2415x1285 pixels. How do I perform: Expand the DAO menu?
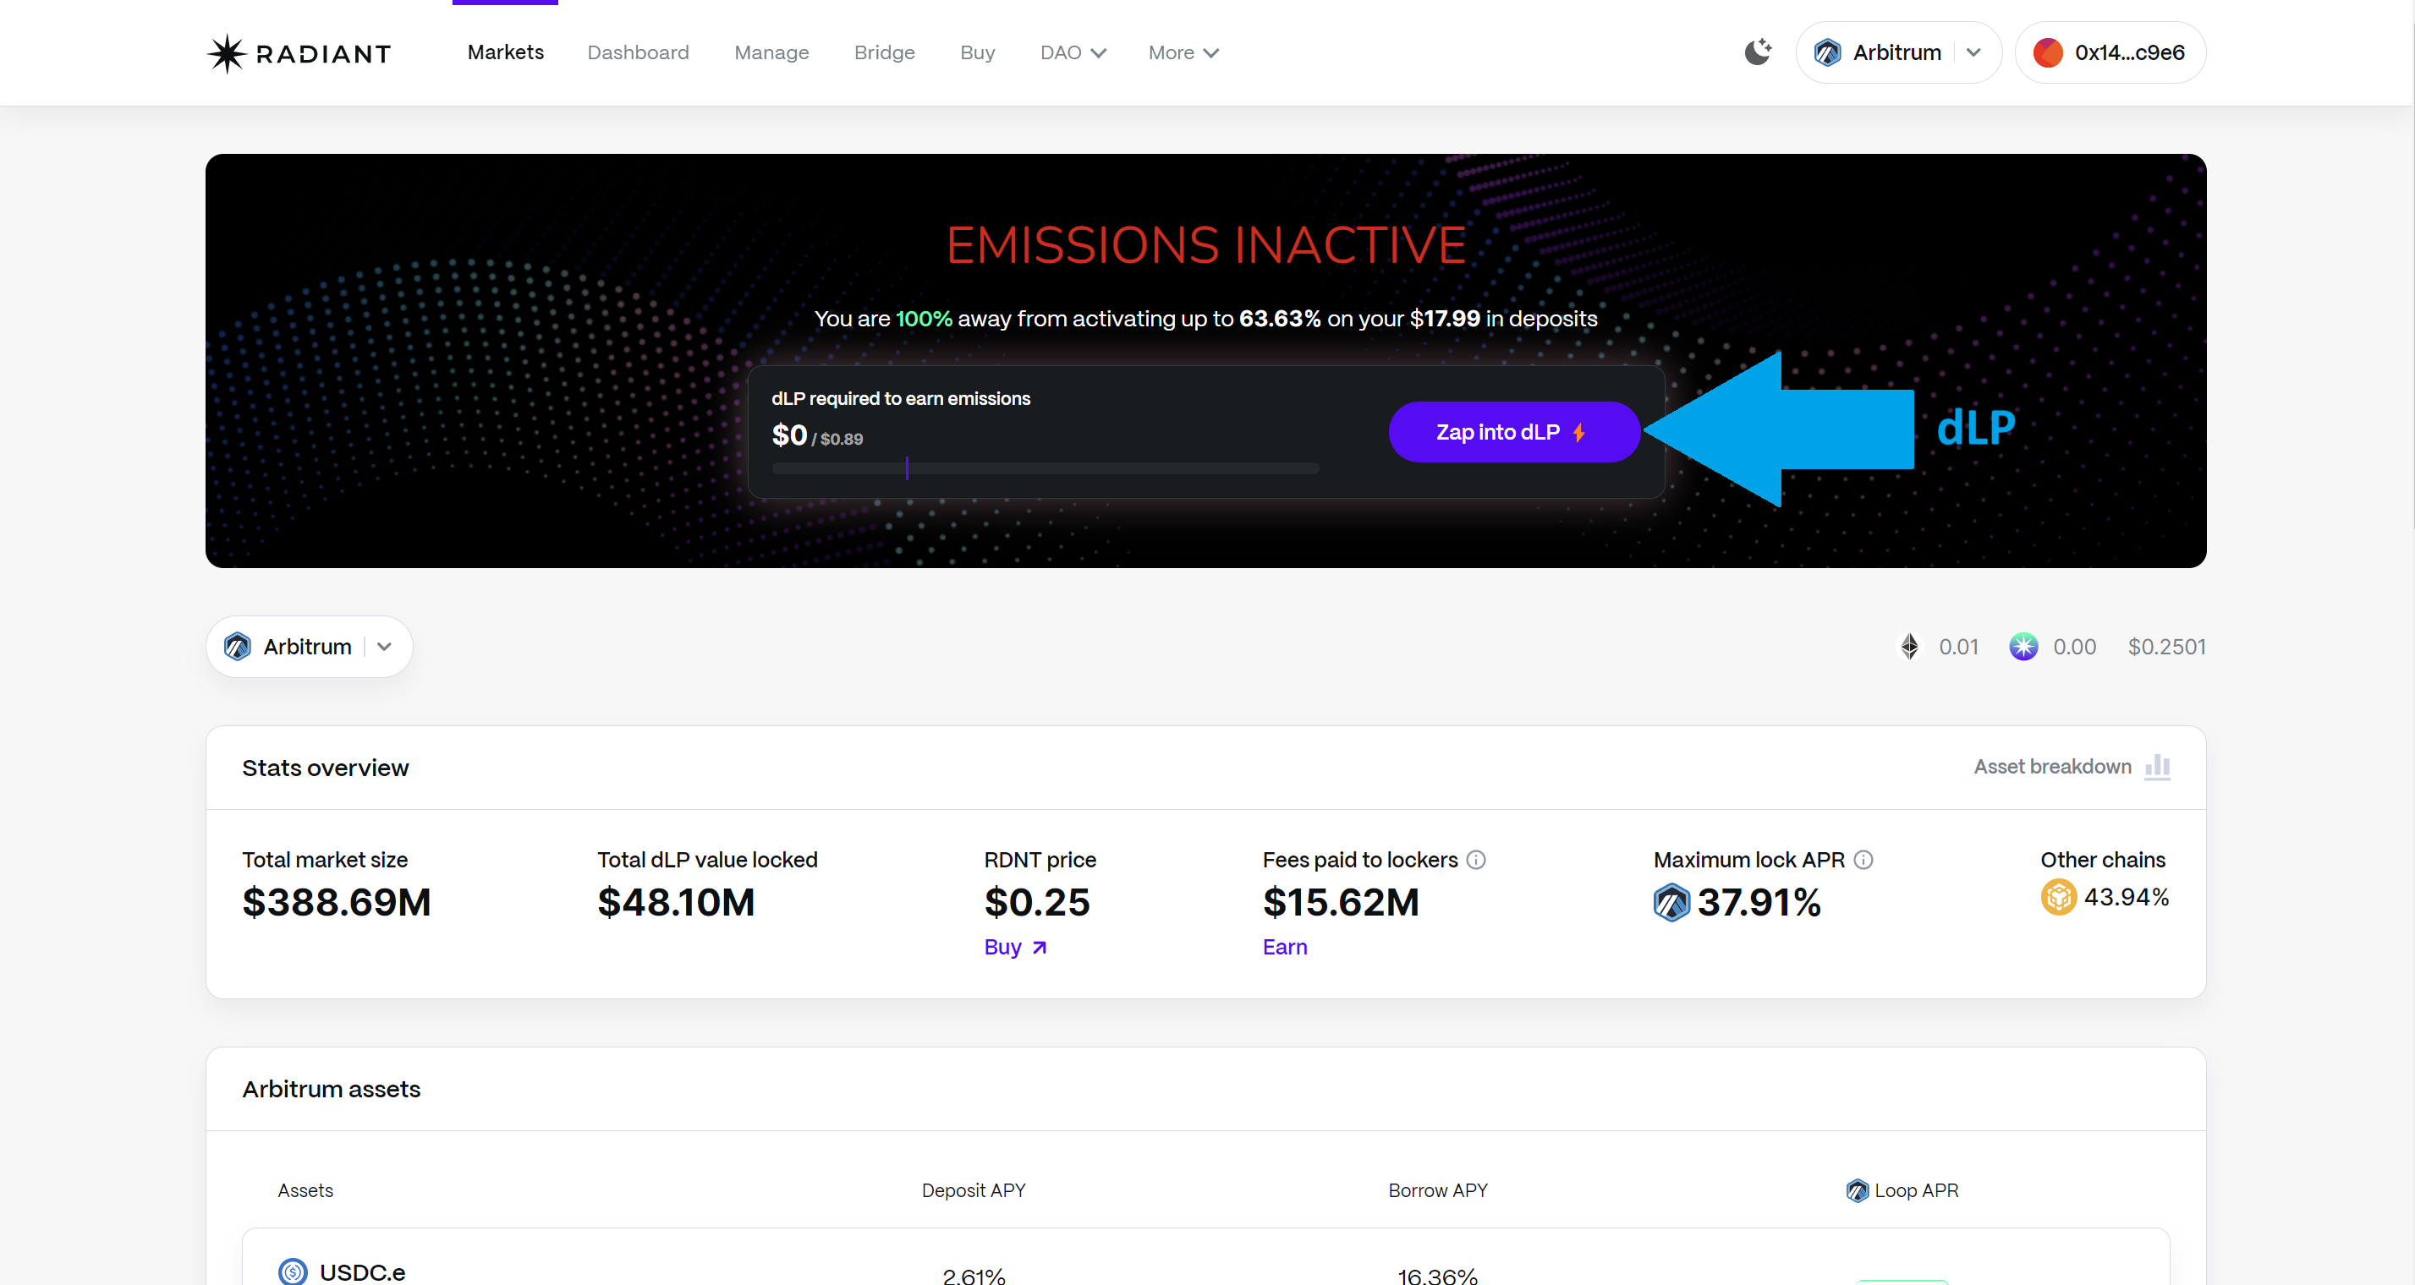click(1073, 52)
